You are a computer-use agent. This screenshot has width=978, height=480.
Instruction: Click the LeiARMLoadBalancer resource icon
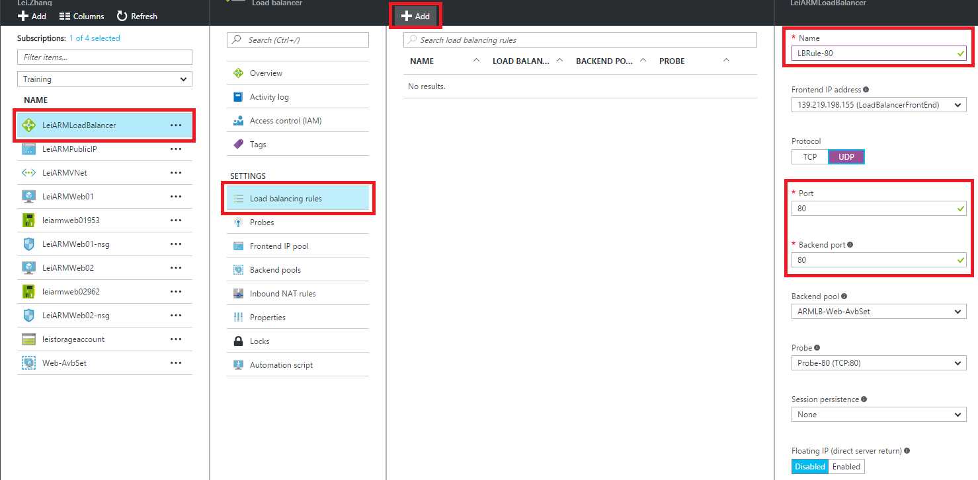tap(28, 125)
